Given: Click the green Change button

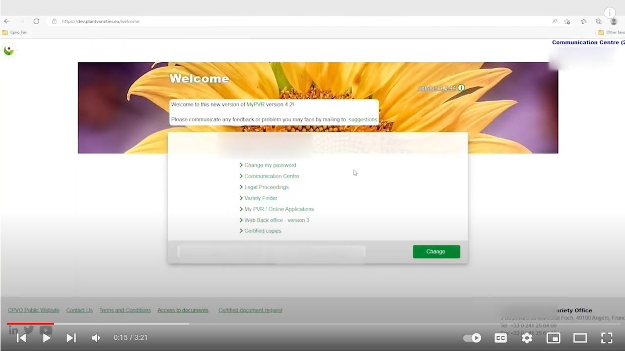Looking at the screenshot, I should pos(436,251).
